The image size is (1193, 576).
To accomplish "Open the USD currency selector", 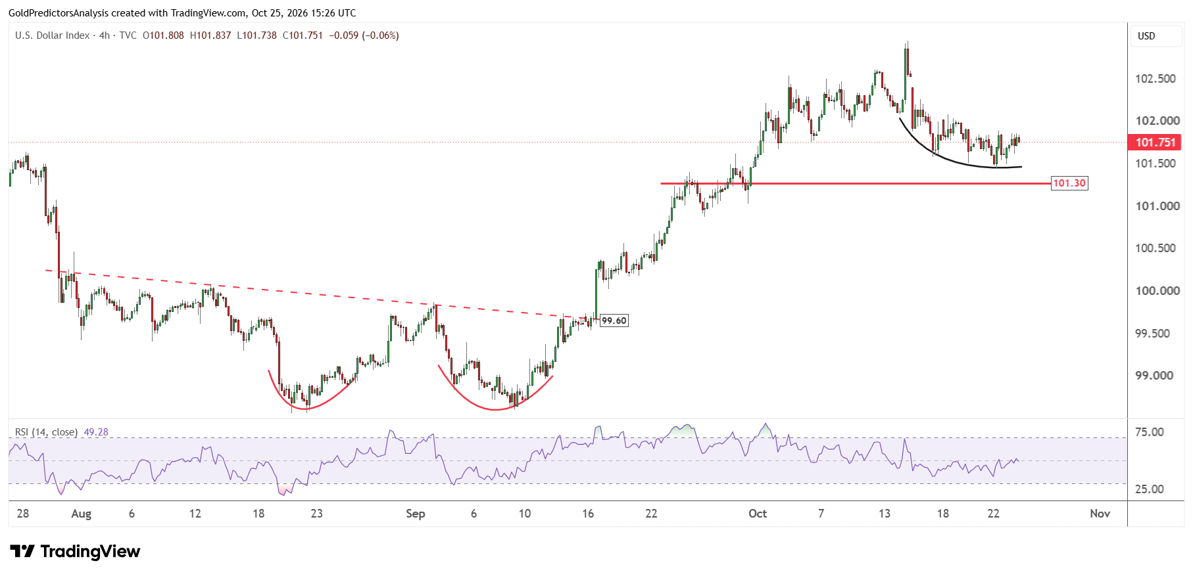I will (1156, 36).
